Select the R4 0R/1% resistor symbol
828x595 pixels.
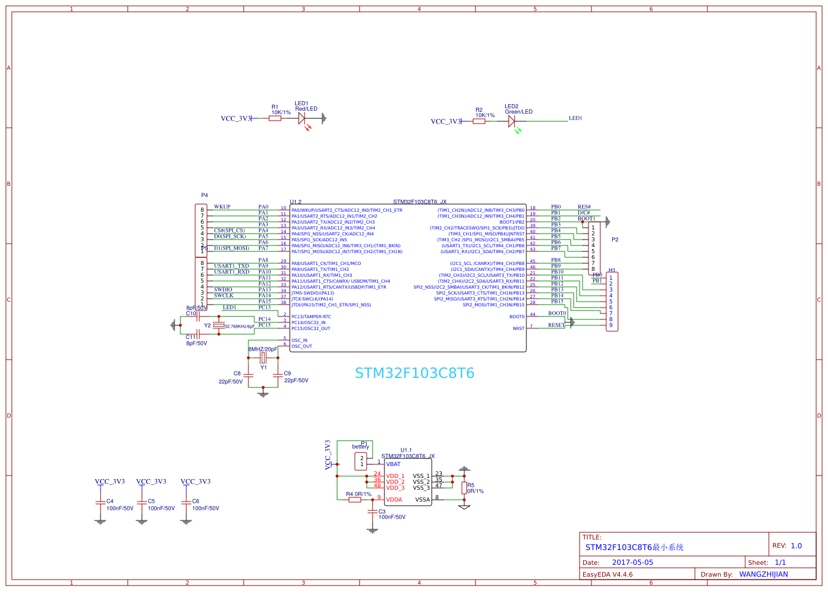point(355,500)
